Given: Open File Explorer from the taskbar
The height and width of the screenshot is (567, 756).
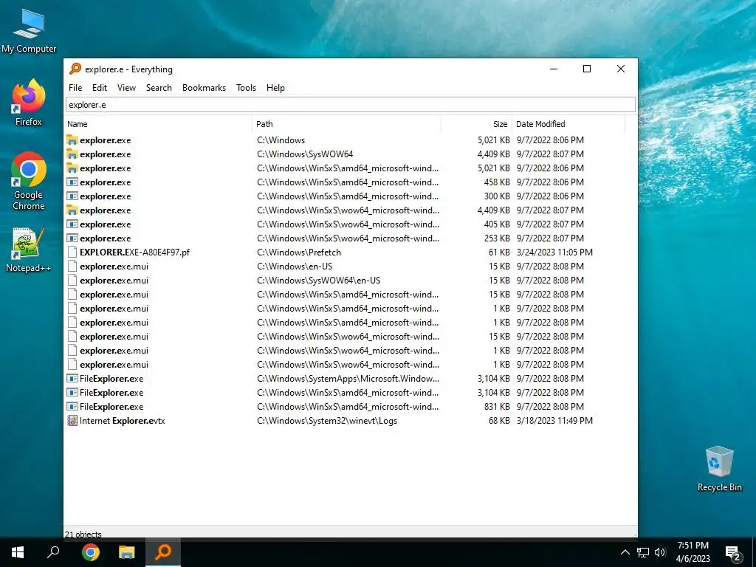Looking at the screenshot, I should [x=127, y=552].
